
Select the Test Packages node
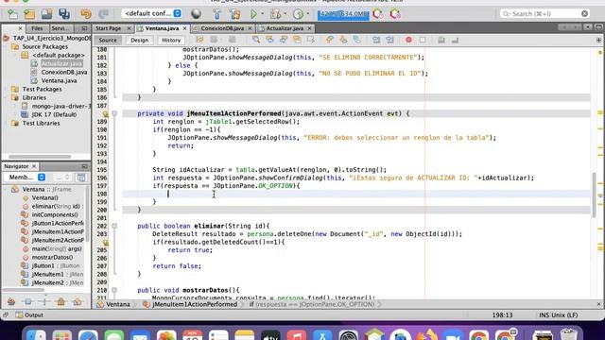[42, 89]
